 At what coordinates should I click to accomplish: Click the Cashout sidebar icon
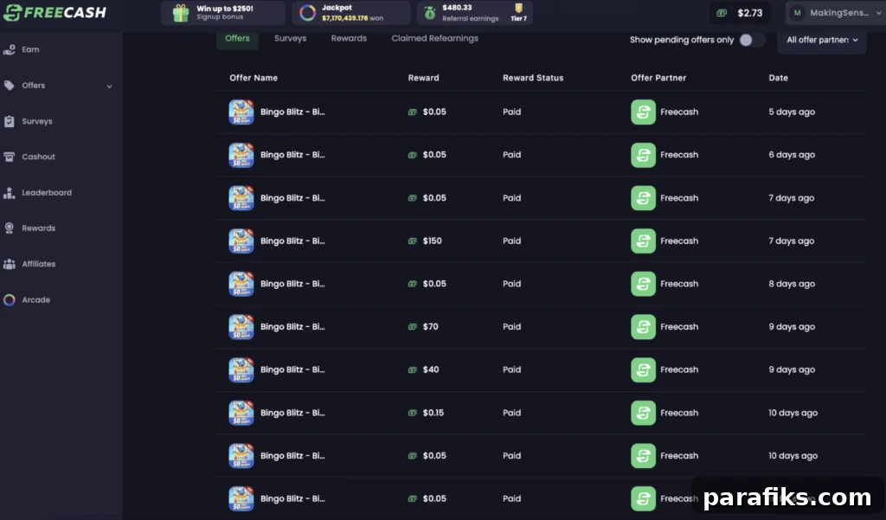pos(9,157)
